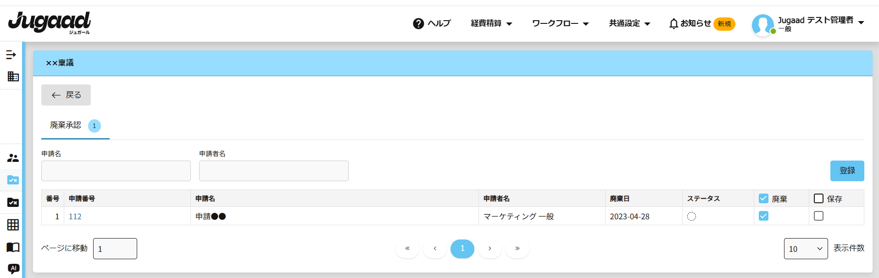Screen dimensions: 879x278
Task: Open the company building icon in sidebar
Action: click(x=13, y=76)
